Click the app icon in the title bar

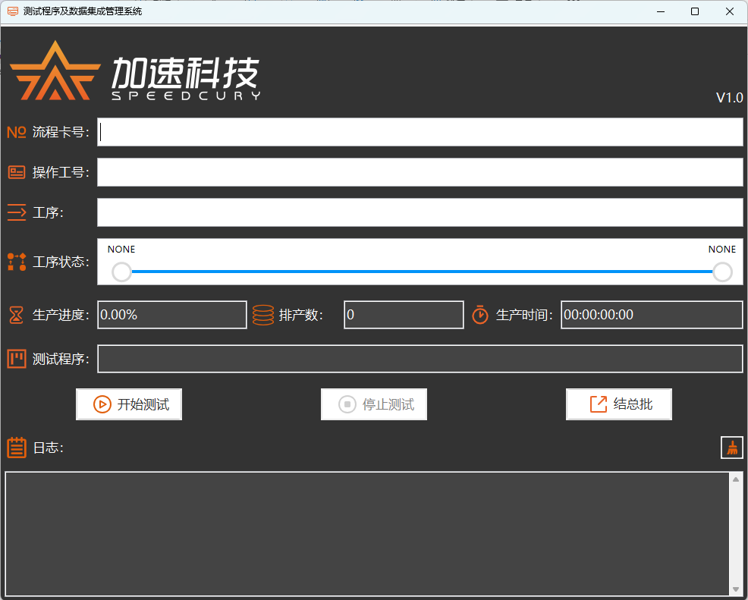[x=11, y=11]
